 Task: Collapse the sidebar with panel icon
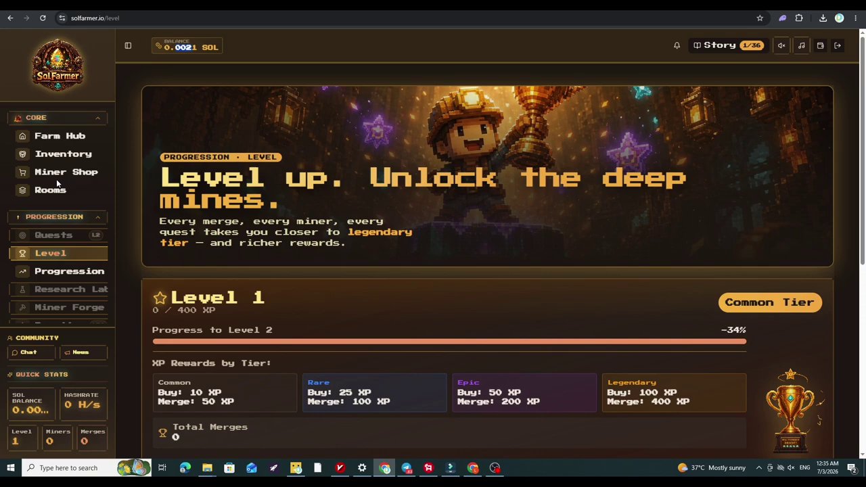pos(128,45)
